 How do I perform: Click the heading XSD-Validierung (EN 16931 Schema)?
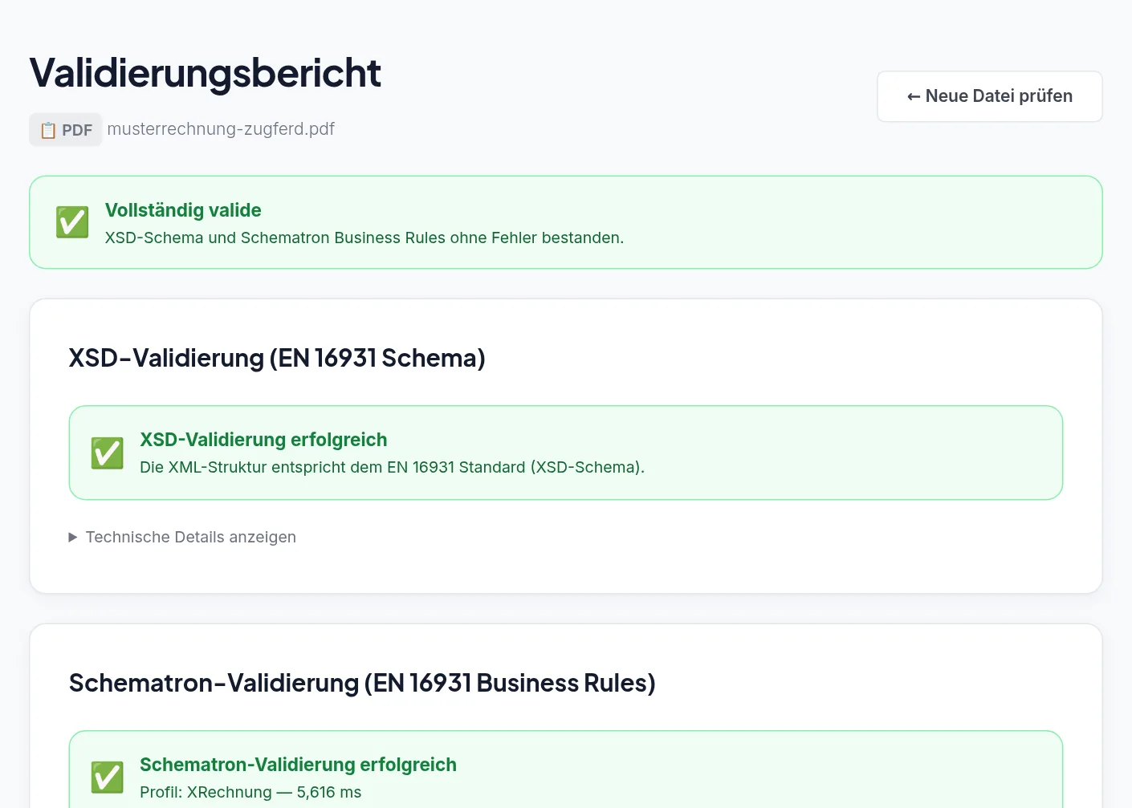(277, 358)
